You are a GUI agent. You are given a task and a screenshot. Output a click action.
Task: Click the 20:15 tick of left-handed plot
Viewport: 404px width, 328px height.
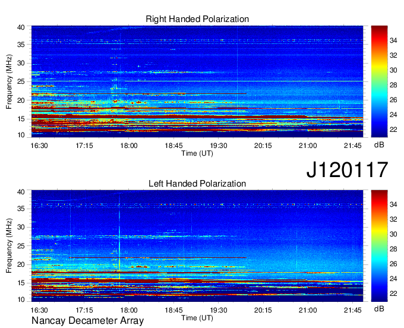click(x=263, y=310)
